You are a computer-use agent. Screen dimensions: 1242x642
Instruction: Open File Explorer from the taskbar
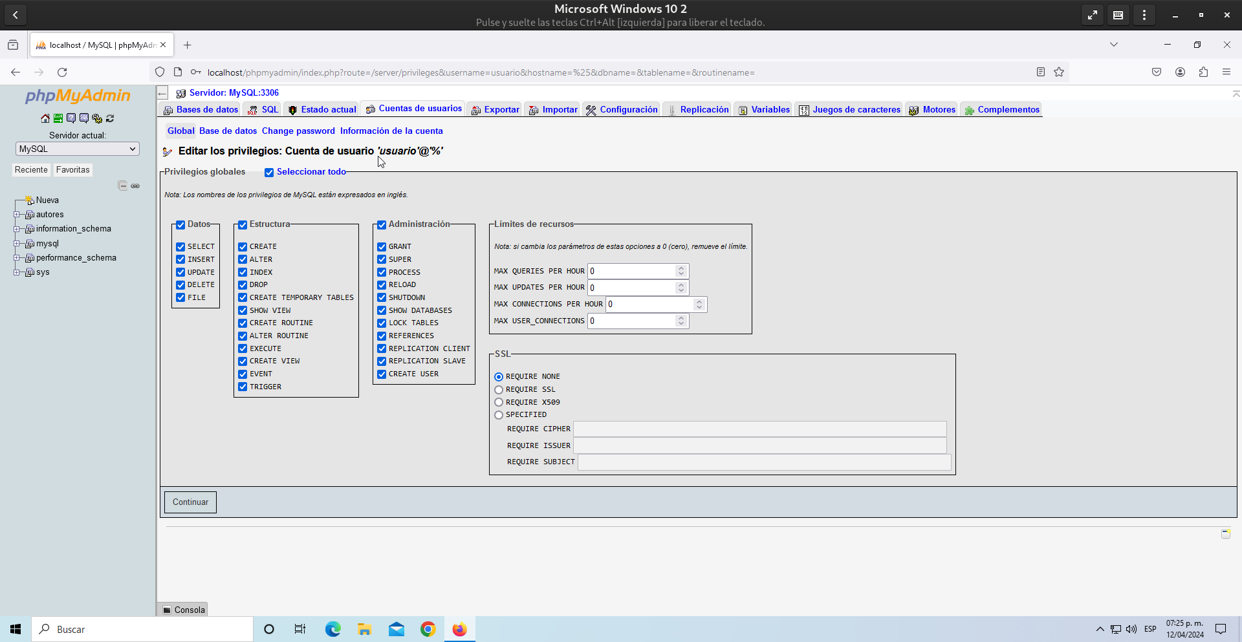(x=364, y=629)
